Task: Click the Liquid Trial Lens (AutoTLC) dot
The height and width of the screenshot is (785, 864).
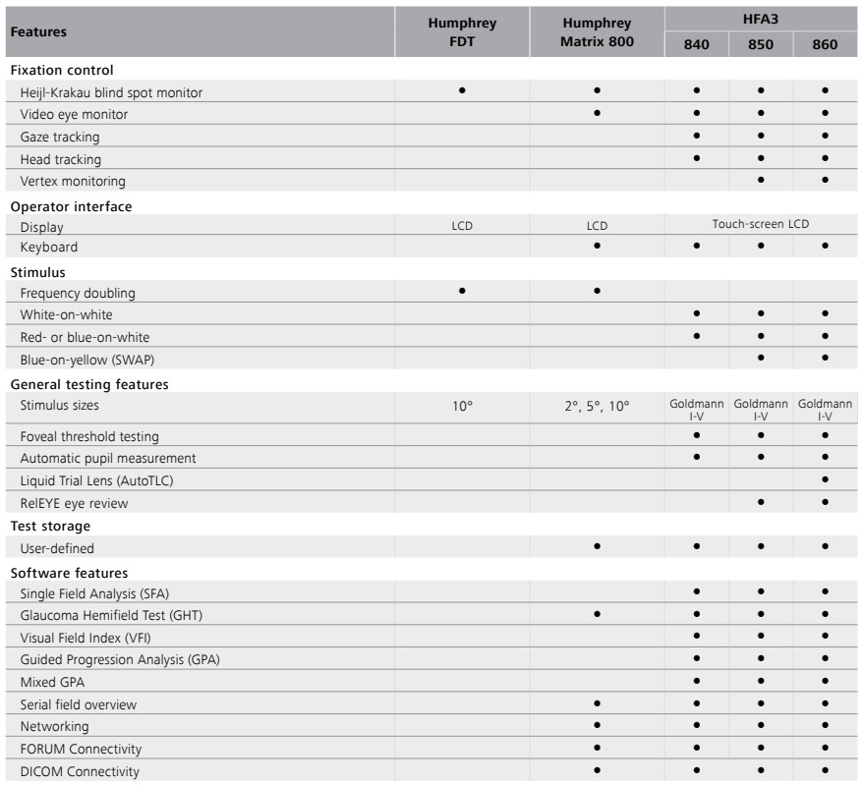Action: tap(825, 479)
